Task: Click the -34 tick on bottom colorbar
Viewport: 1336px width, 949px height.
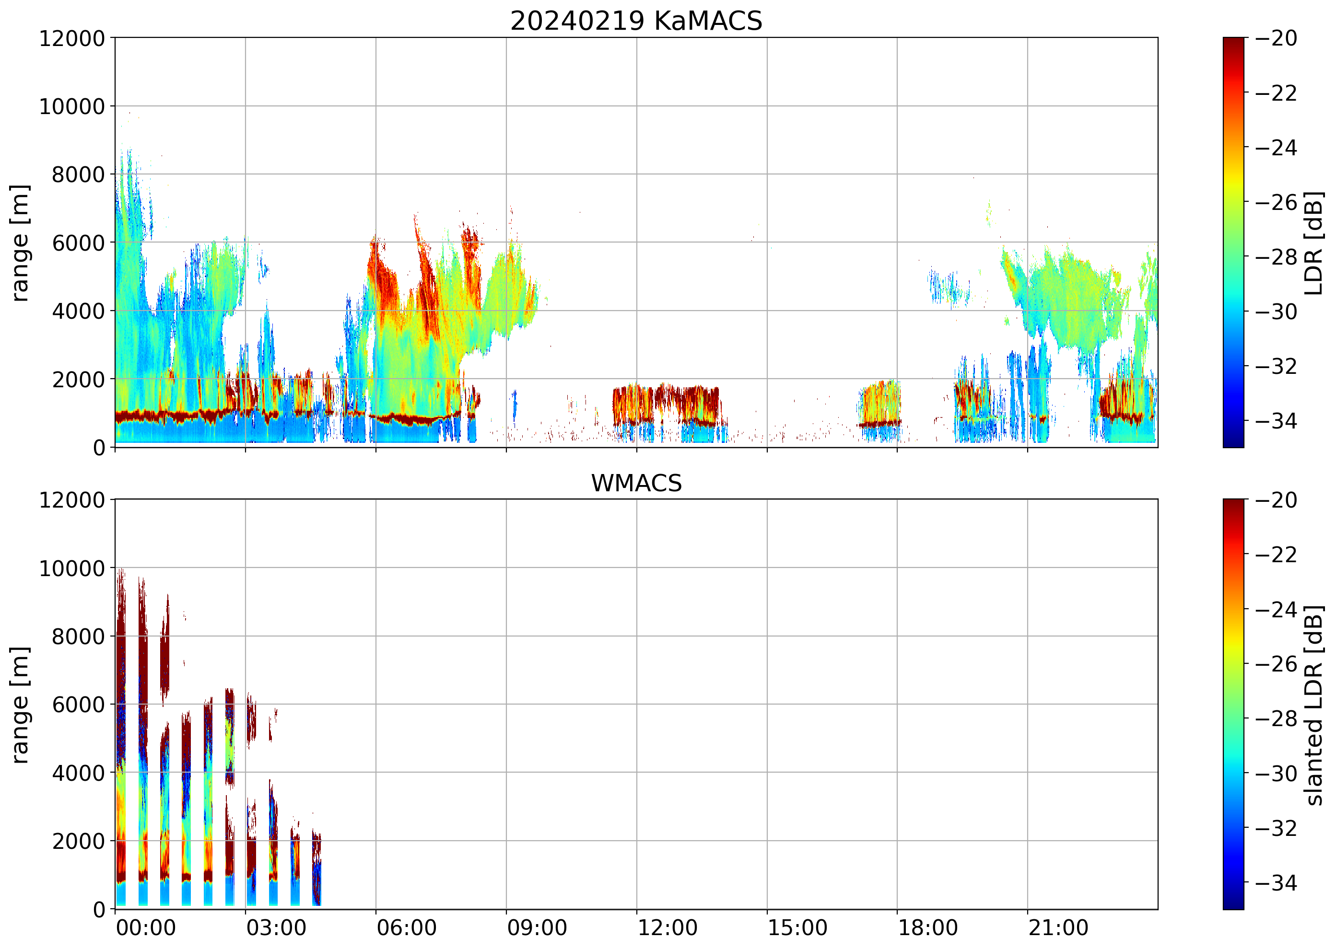Action: click(1275, 882)
